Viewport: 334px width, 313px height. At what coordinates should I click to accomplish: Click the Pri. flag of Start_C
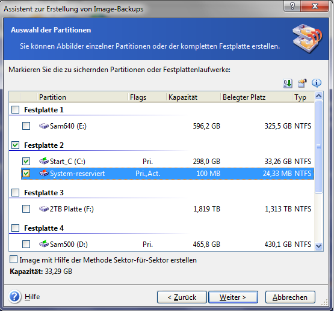point(147,162)
